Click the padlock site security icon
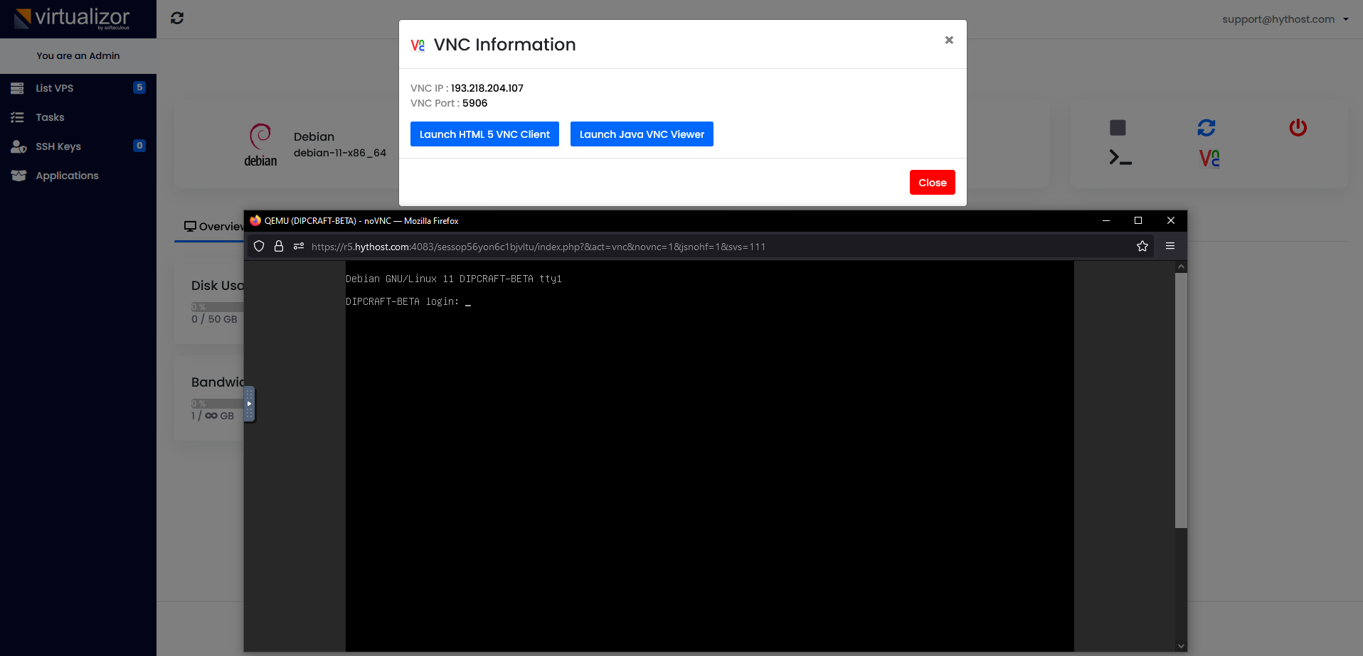1363x656 pixels. [x=279, y=247]
